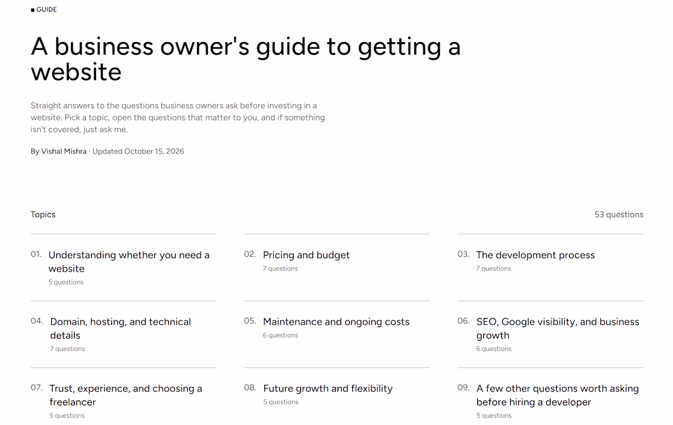673x425 pixels.
Task: Click '7 questions' under Domain, hosting, and technical details
Action: point(67,349)
